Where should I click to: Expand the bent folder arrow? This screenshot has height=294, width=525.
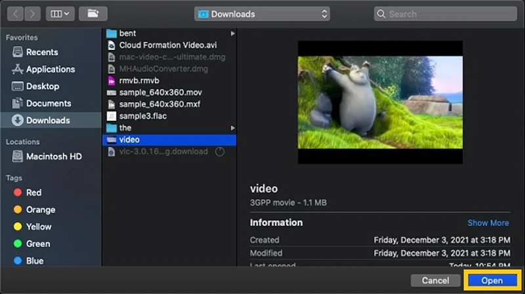click(x=232, y=33)
